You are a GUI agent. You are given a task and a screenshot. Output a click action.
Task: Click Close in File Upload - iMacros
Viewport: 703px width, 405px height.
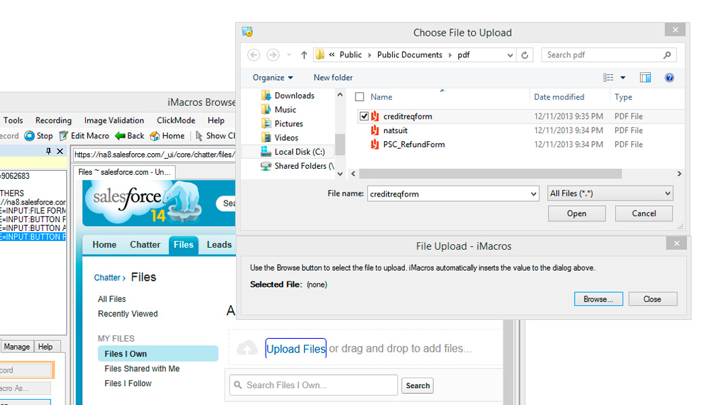tap(652, 299)
